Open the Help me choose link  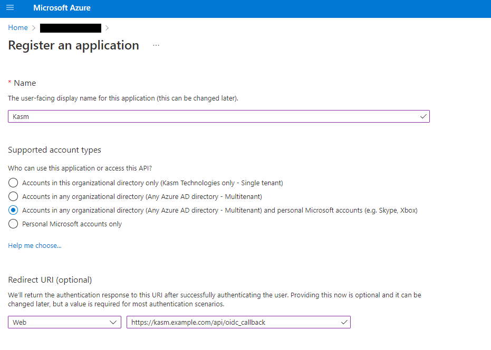click(35, 245)
